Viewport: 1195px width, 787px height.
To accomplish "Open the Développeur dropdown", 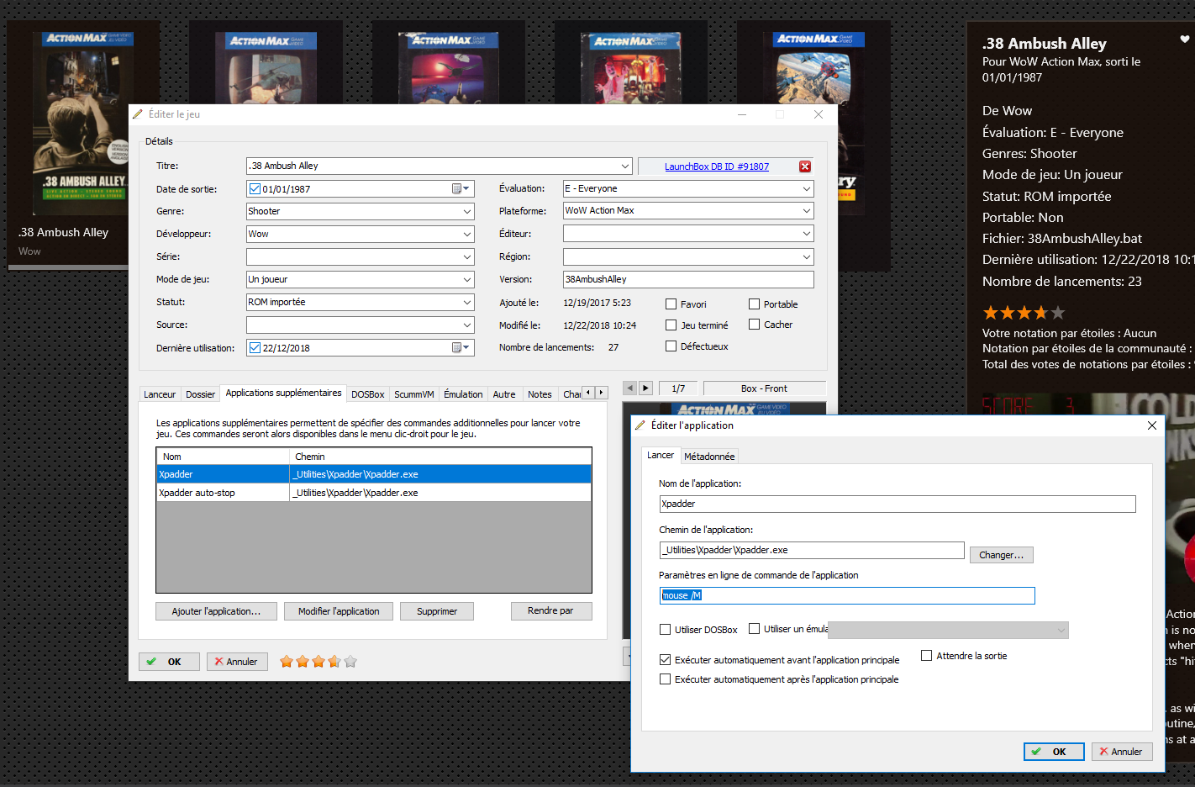I will coord(467,235).
